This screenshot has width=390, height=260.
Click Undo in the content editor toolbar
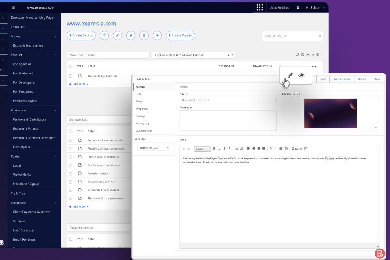(x=184, y=149)
